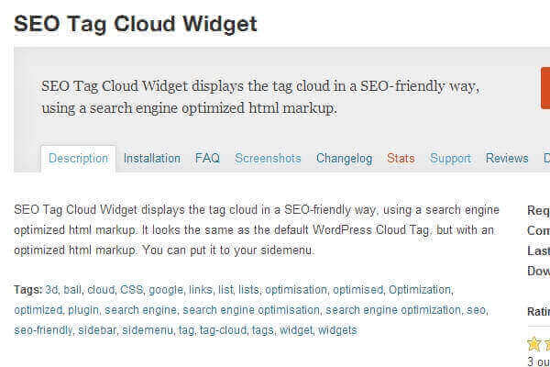Click the "sidemenu" tag link
This screenshot has width=550, height=367.
point(147,330)
